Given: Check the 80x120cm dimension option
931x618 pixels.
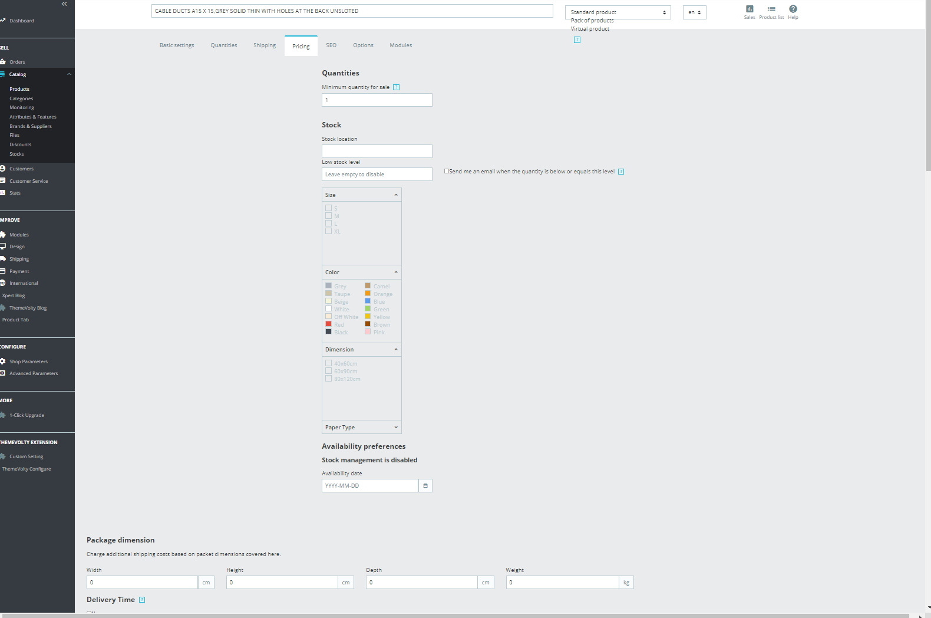Looking at the screenshot, I should pyautogui.click(x=329, y=379).
